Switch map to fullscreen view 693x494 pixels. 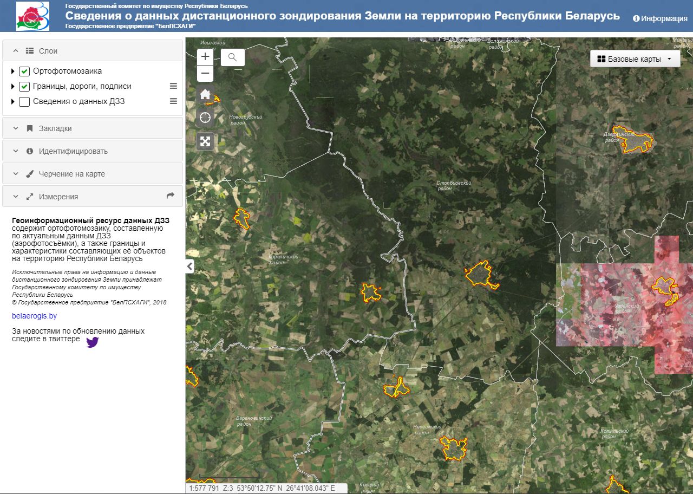coord(205,141)
